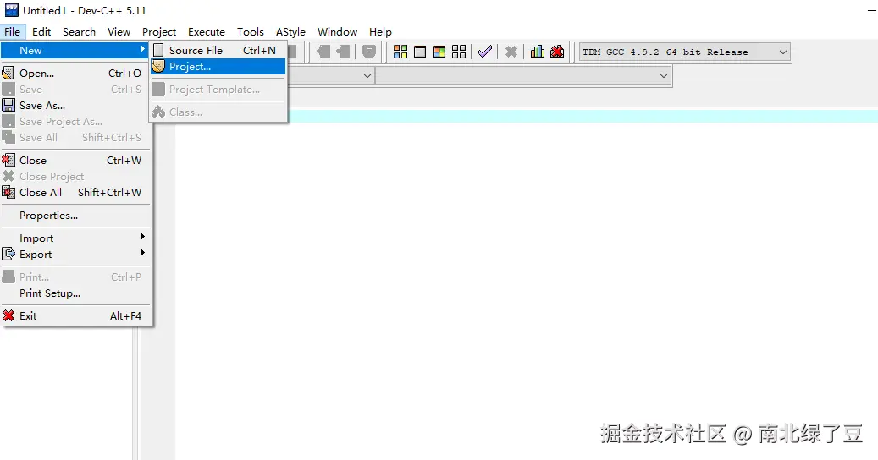Screen dimensions: 878x460
Task: Minimize the Dev-C++ window
Action: pos(870,10)
